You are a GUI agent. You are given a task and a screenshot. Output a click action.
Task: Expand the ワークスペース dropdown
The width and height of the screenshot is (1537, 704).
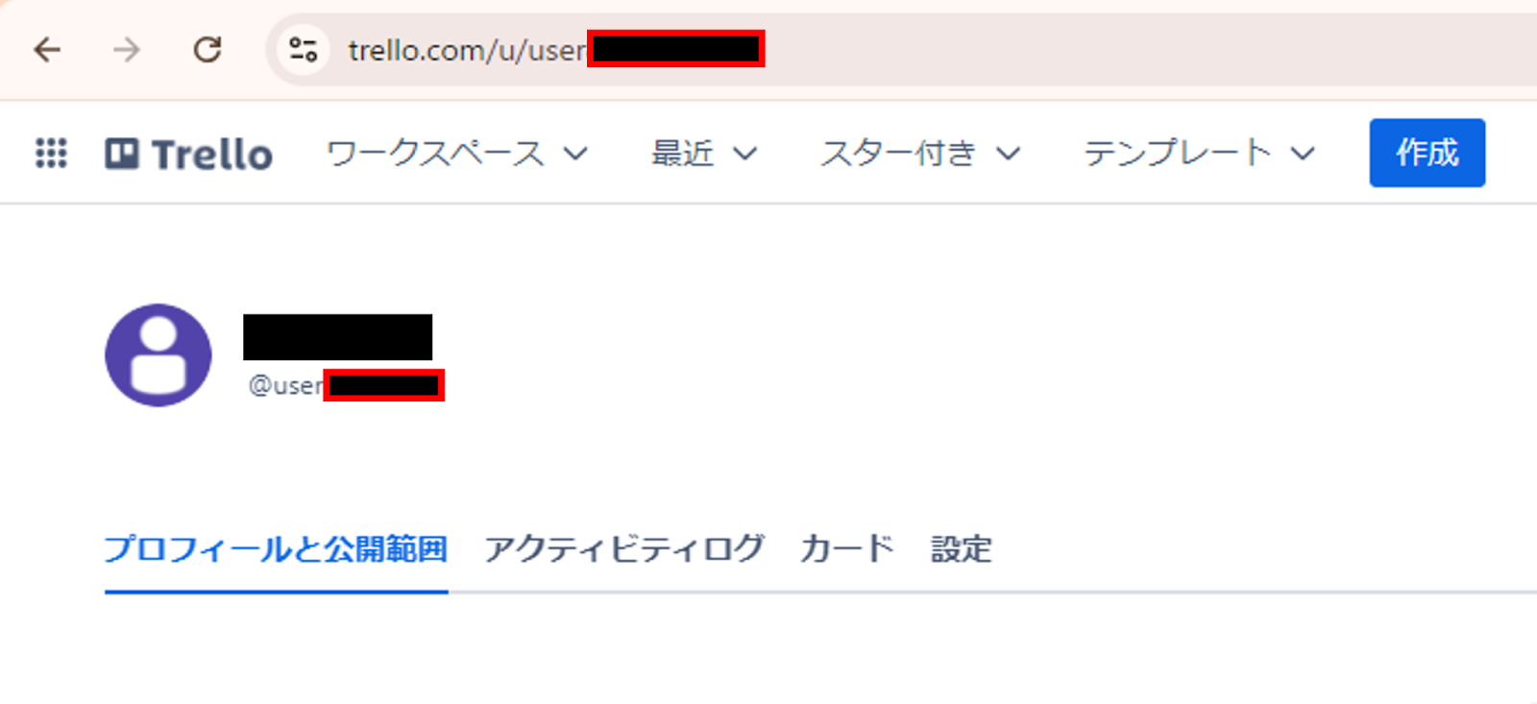click(x=457, y=154)
